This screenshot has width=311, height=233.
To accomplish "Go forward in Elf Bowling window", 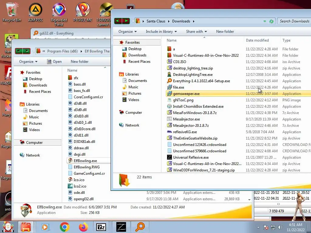I will [27, 51].
